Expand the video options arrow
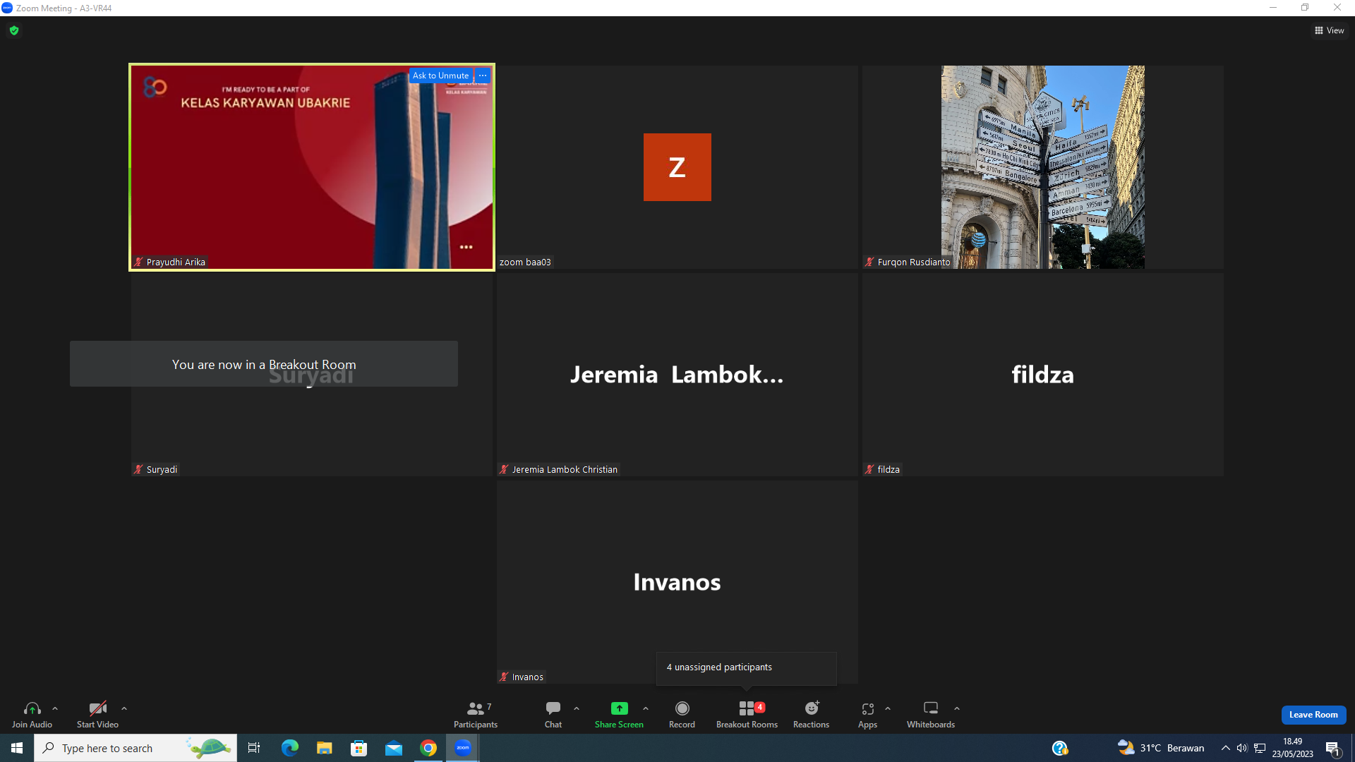The height and width of the screenshot is (762, 1355). point(124,708)
